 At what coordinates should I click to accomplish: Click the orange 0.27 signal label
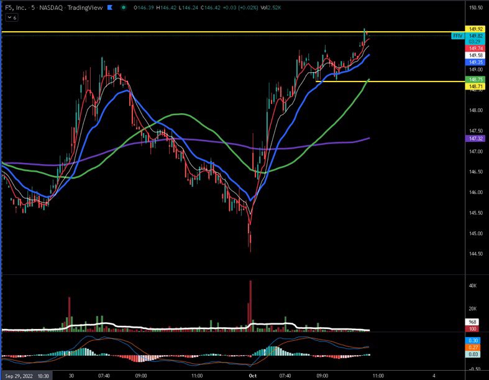pos(473,348)
